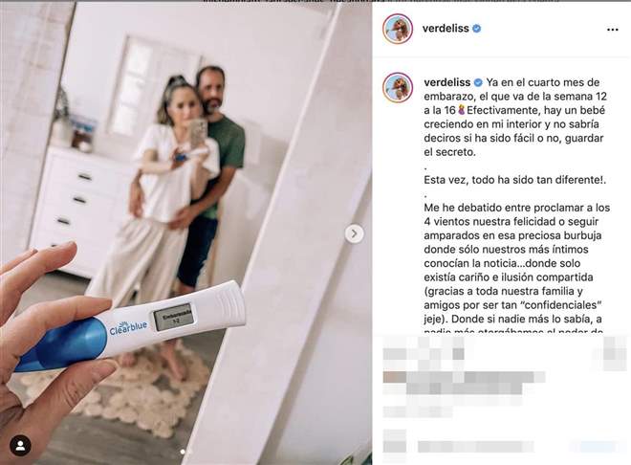The image size is (631, 465).
Task: Click the blurred blue post-comment button
Action: click(597, 447)
